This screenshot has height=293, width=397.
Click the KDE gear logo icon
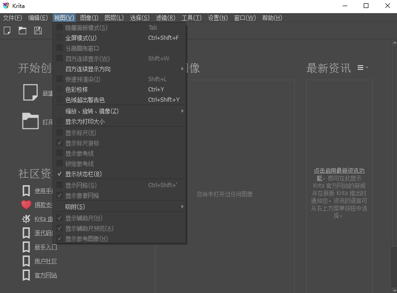point(26,218)
